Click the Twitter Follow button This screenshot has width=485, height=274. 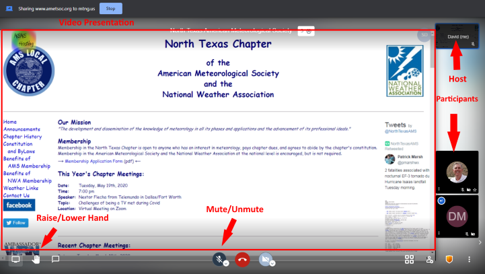(x=15, y=222)
